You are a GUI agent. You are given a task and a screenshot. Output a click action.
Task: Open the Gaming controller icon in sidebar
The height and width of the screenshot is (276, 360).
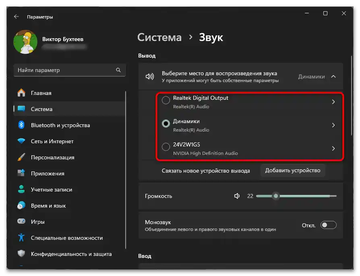click(21, 222)
